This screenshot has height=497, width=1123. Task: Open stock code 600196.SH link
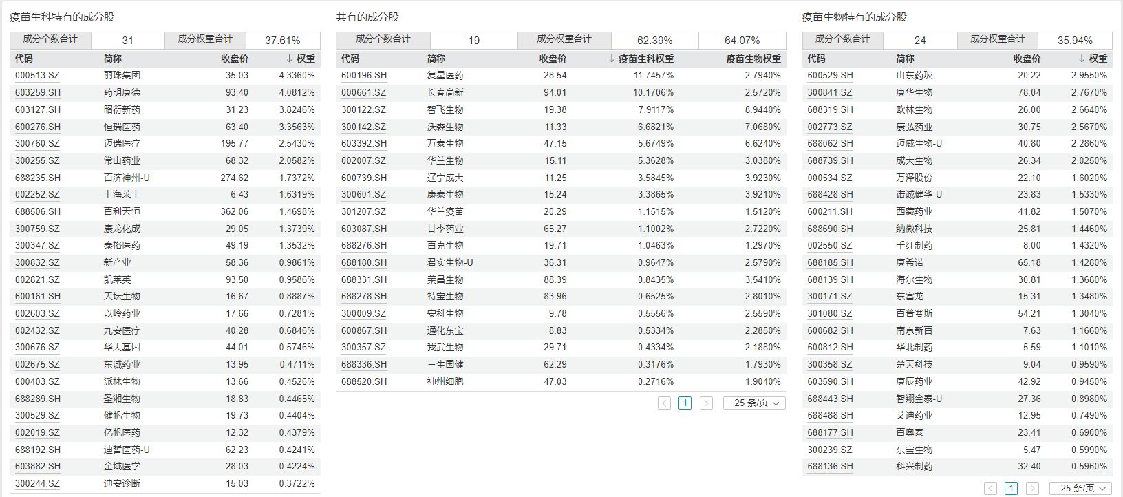click(363, 76)
